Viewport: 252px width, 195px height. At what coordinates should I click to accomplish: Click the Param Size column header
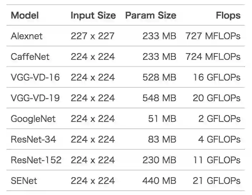point(150,15)
